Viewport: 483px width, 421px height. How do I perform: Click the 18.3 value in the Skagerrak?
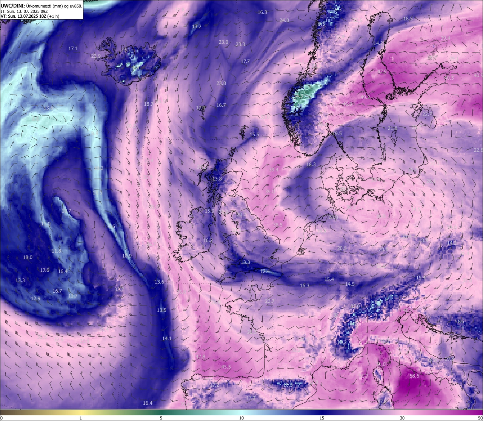tap(311, 164)
